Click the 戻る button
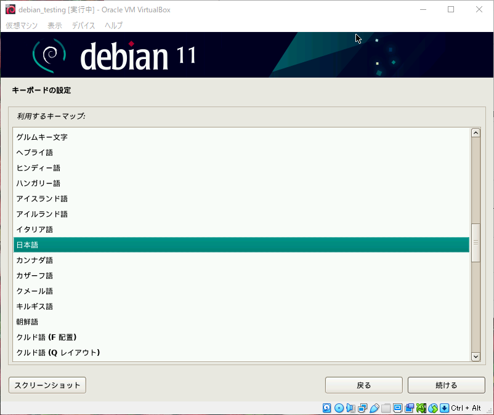Viewport: 494px width, 415px height. click(x=364, y=385)
